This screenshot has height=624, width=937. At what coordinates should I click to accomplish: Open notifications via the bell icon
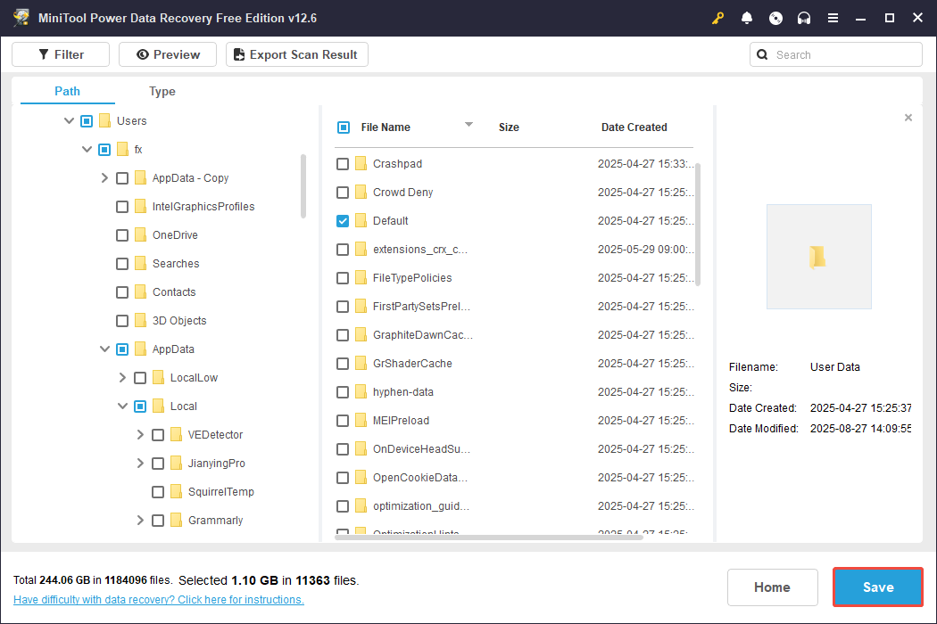(747, 17)
